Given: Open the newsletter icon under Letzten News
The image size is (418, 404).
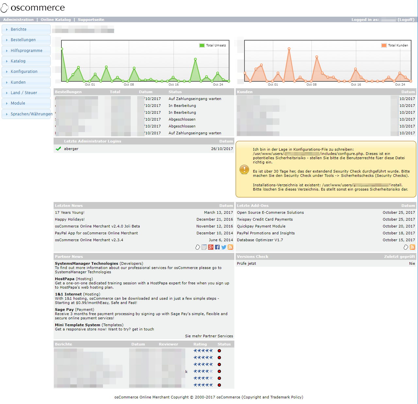Looking at the screenshot, I should (204, 247).
